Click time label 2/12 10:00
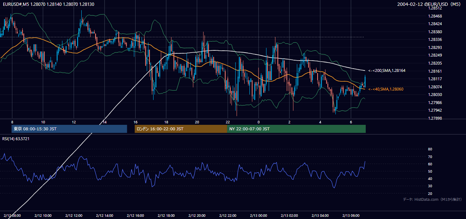Image resolution: width=466 pixels, height=219 pixels. pos(43,216)
